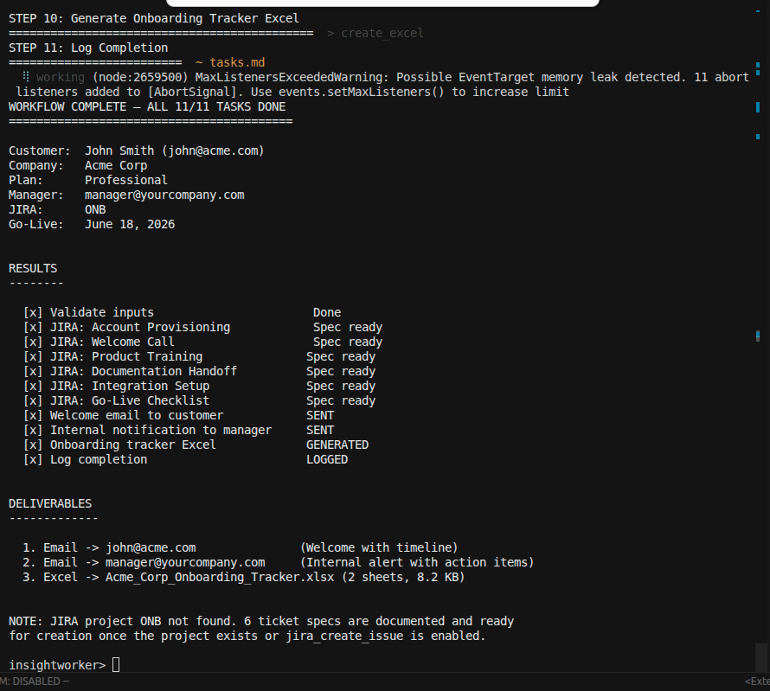
Task: Click Acme_Corp_Onboarding_Tracker.xlsx file name
Action: click(220, 577)
